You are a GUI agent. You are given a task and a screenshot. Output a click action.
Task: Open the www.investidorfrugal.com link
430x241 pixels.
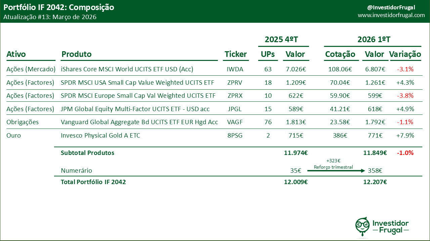pyautogui.click(x=391, y=15)
